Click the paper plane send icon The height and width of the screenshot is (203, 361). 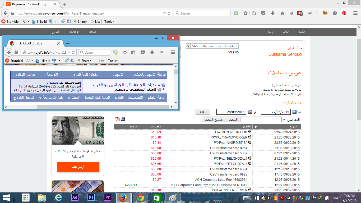tap(291, 13)
